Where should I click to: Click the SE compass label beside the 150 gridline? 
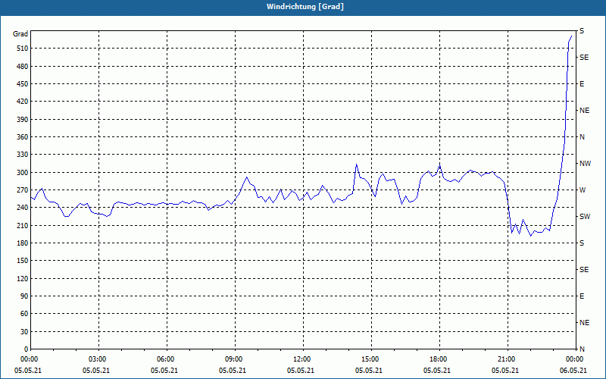click(x=584, y=270)
